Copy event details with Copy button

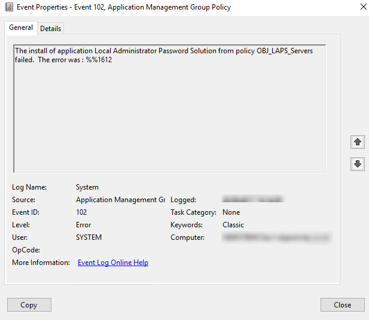click(29, 304)
